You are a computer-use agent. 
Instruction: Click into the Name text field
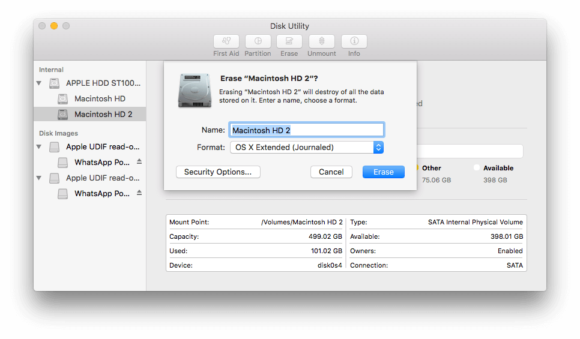coord(306,130)
